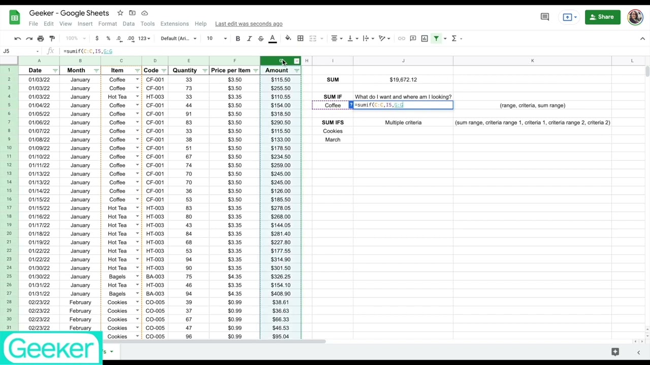Click the Explore button at bottom right

pyautogui.click(x=615, y=352)
